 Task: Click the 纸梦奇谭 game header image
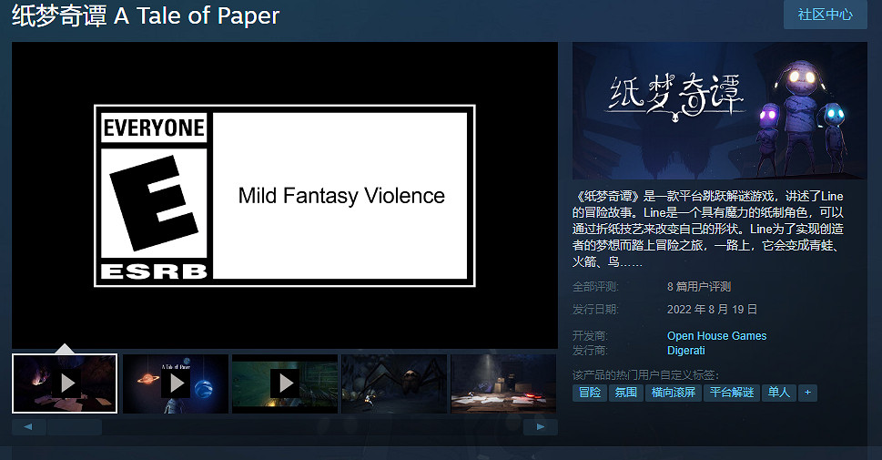tap(719, 110)
